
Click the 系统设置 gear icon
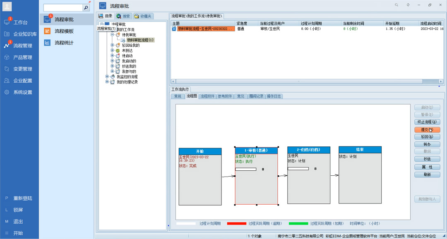tap(7, 92)
